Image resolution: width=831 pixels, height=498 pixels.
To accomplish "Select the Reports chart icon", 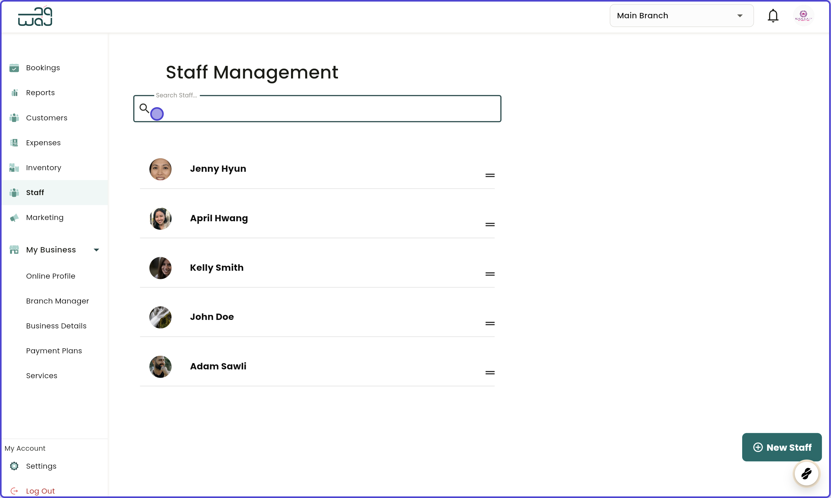I will [x=14, y=93].
